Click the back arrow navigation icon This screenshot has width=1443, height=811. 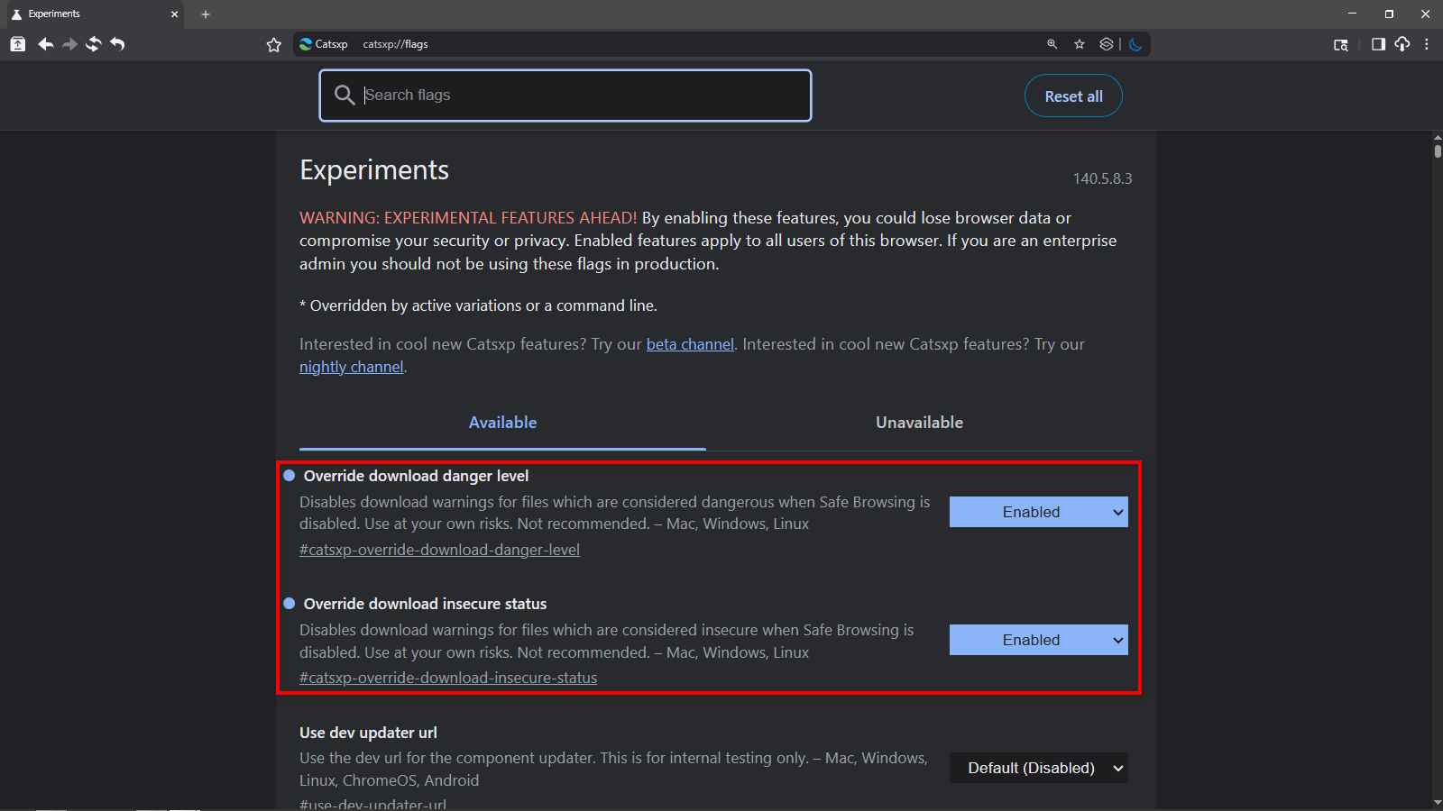pos(45,44)
